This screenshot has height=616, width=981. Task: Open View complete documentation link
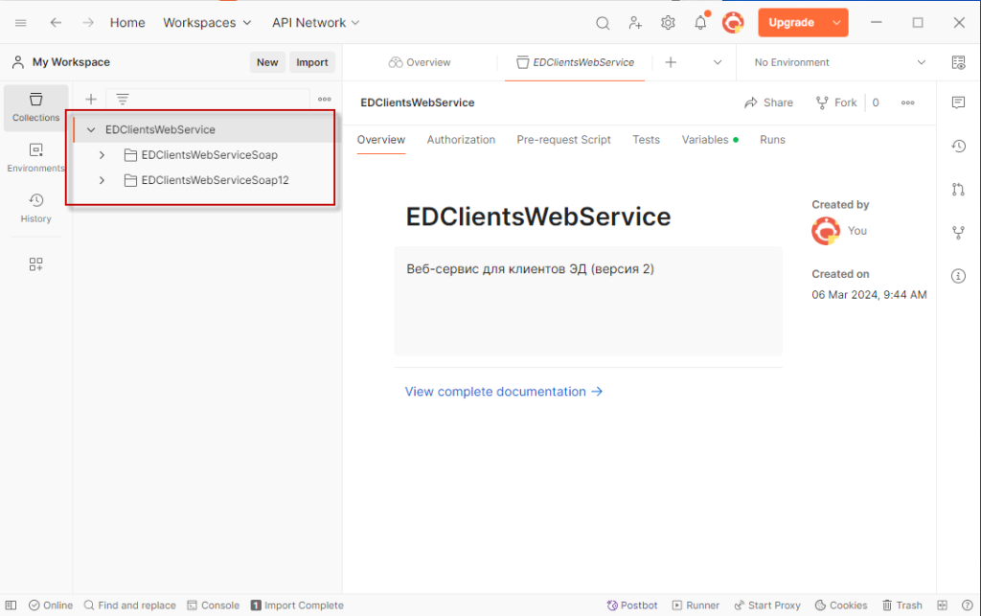(504, 392)
